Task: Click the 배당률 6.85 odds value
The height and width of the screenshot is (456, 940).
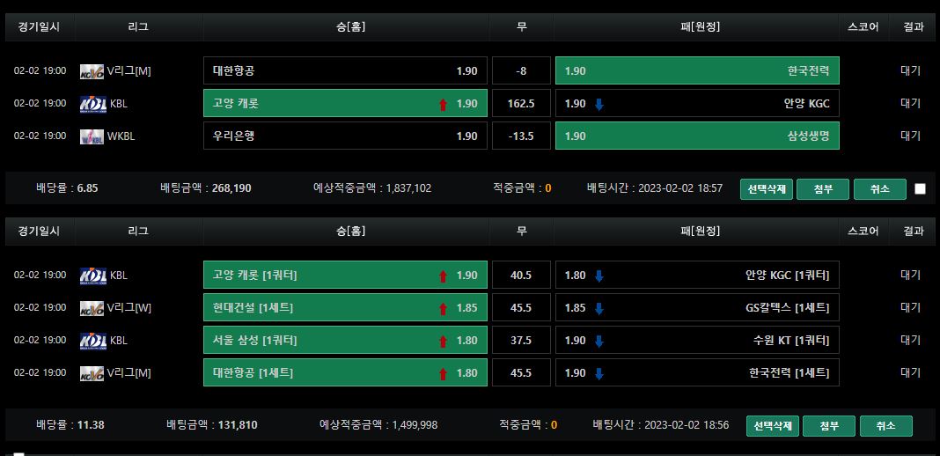Action: (87, 188)
